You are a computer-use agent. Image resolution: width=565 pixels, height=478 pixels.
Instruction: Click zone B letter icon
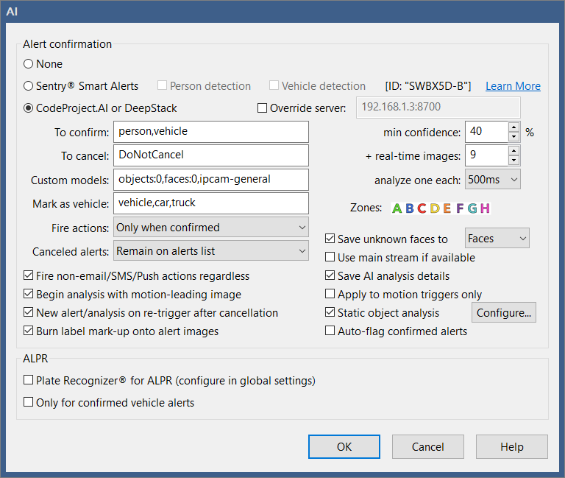coord(410,208)
